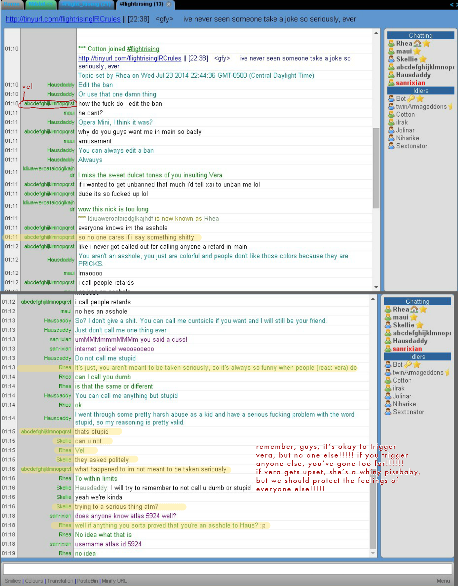Click the house icon beside Rhea in upper list

click(x=417, y=43)
